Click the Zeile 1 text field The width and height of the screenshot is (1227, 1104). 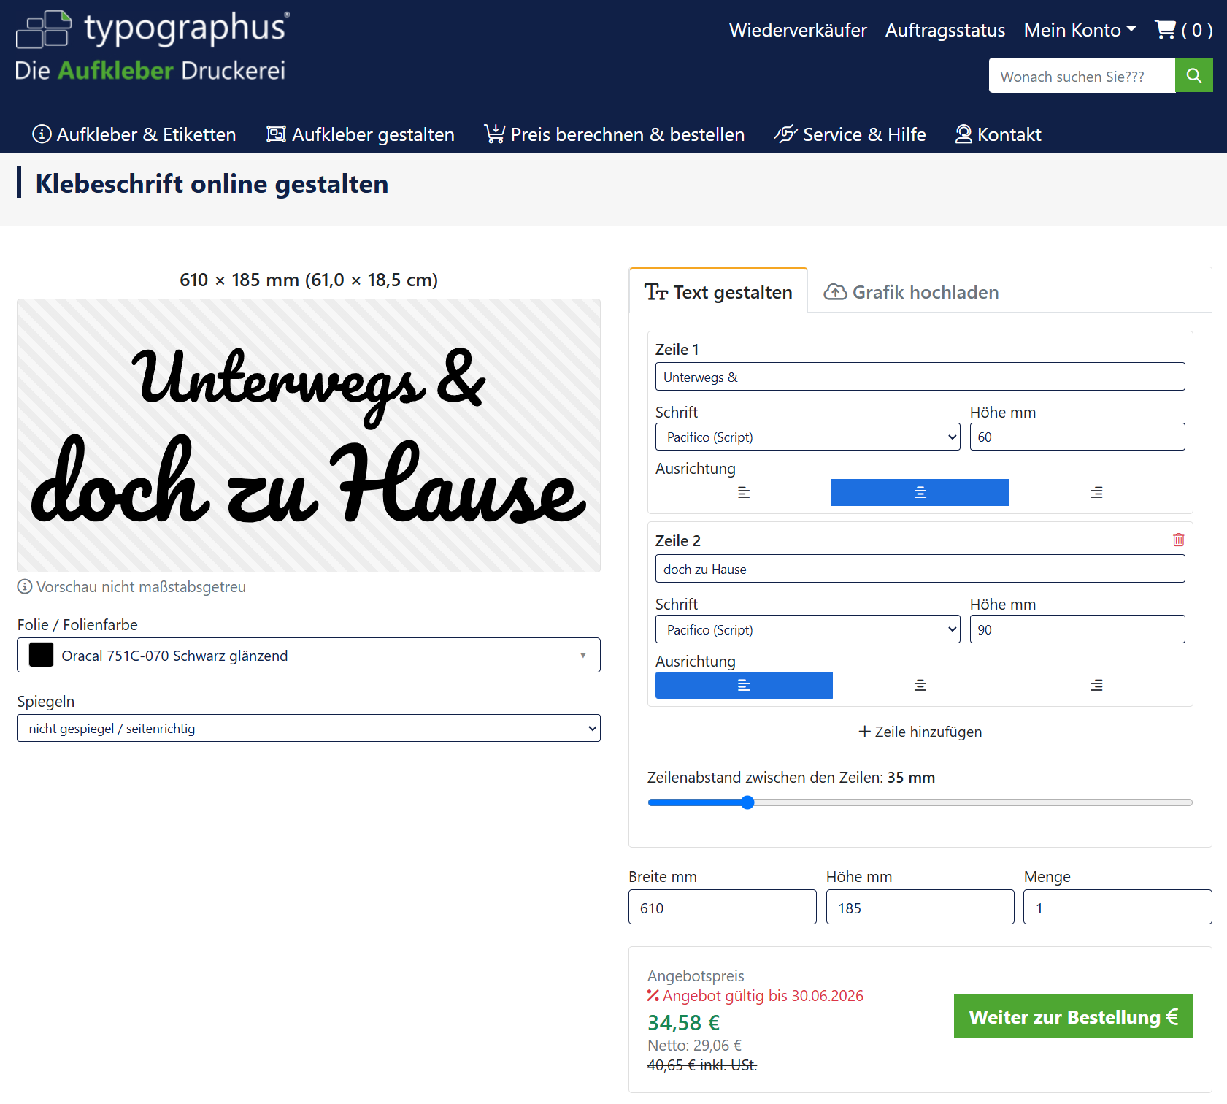coord(920,377)
